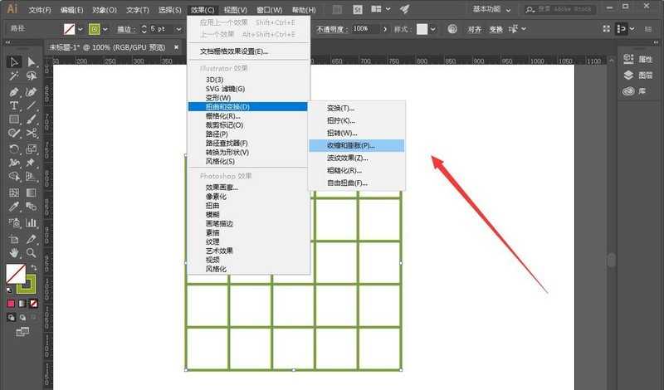Pick the Width/Warp tool
The height and width of the screenshot is (390, 664).
[14, 163]
